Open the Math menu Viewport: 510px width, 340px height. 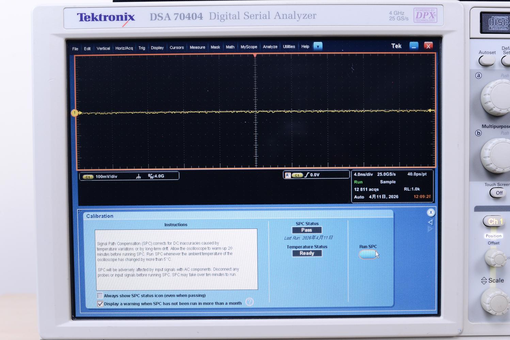pyautogui.click(x=230, y=47)
